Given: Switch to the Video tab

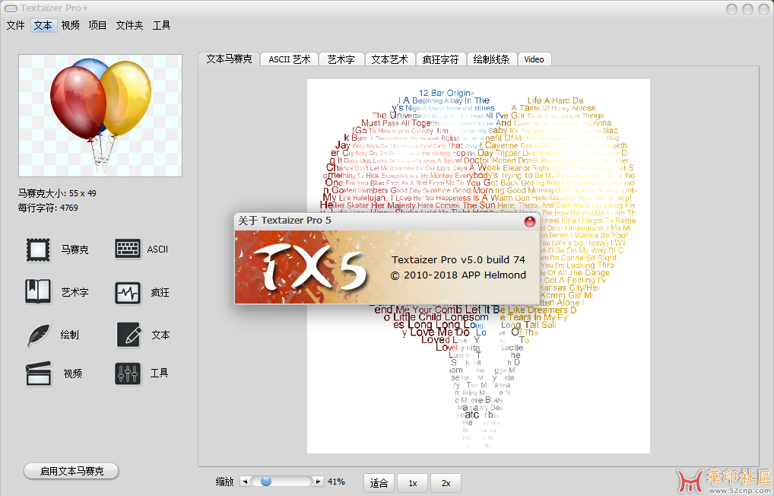Looking at the screenshot, I should click(534, 59).
